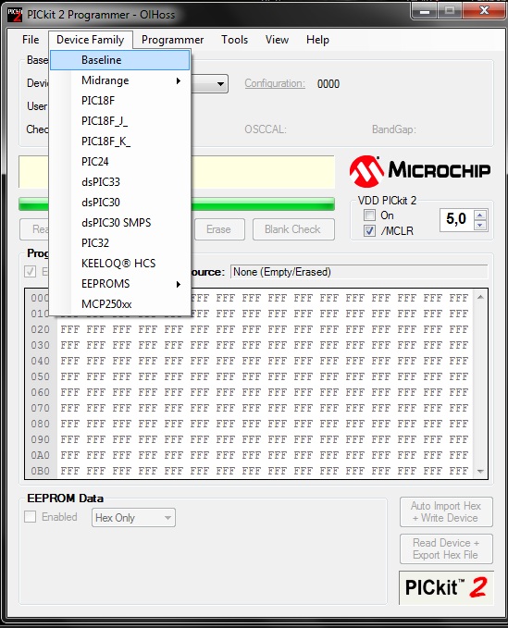Click Configuration value 0000
The width and height of the screenshot is (508, 628).
coord(328,84)
